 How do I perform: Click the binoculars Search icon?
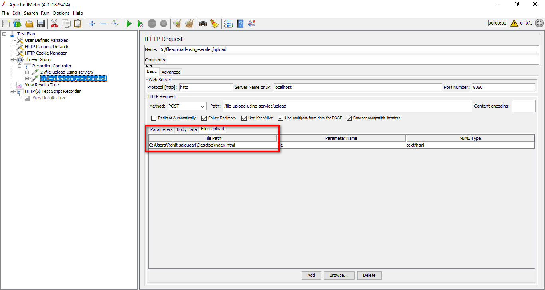(203, 24)
